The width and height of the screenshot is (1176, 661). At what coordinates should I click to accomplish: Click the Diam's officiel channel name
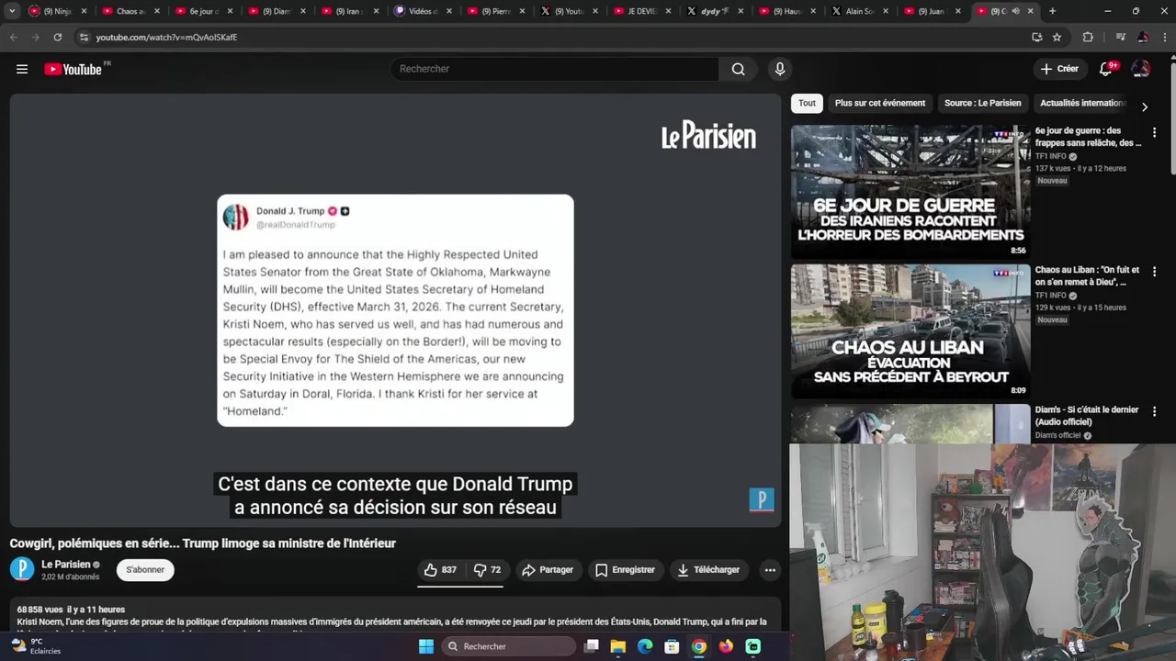tap(1058, 435)
